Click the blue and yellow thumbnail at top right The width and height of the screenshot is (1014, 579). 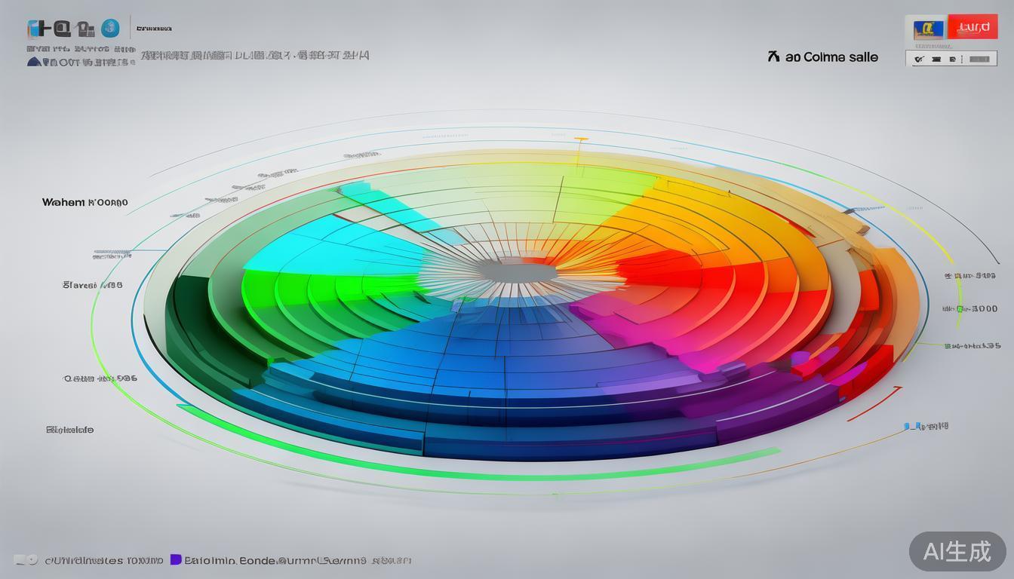tap(927, 29)
